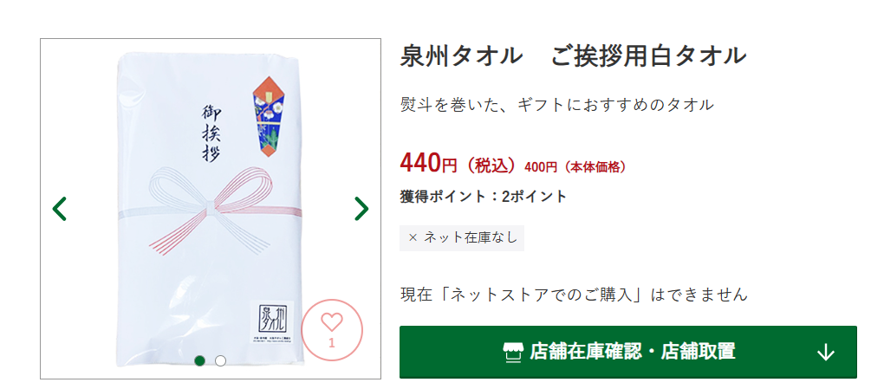Screen dimensions: 871x389
Task: Expand store stock section with down arrow
Action: pos(825,352)
